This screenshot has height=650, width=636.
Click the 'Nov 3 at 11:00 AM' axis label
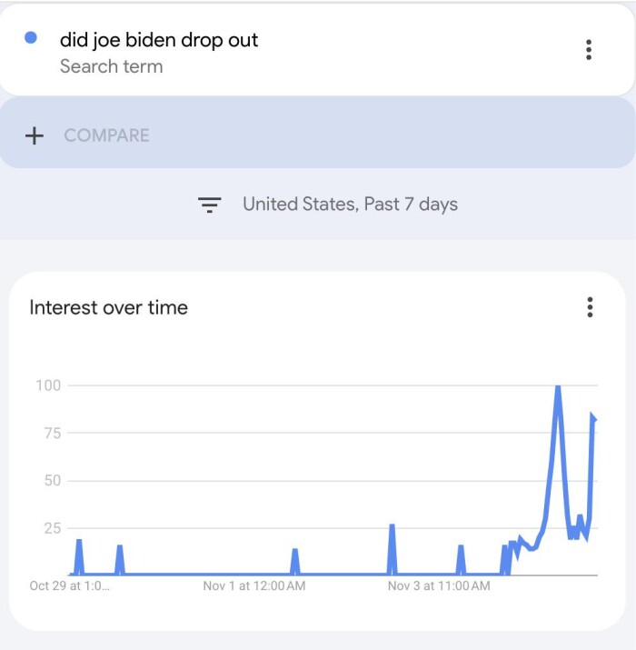point(439,586)
